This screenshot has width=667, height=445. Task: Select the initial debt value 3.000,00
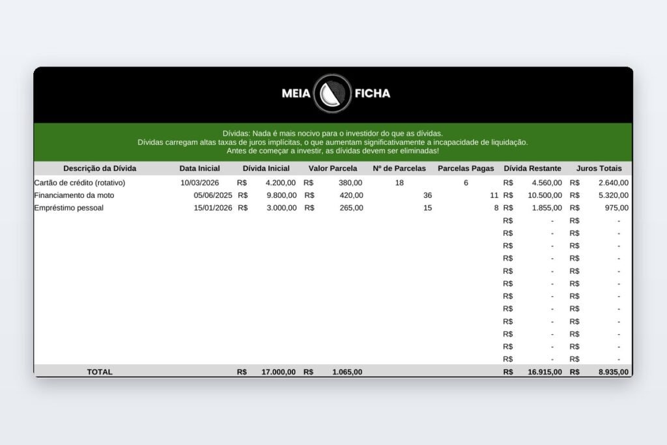point(281,208)
